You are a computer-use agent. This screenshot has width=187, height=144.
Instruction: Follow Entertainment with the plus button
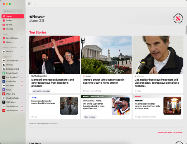pos(22,69)
